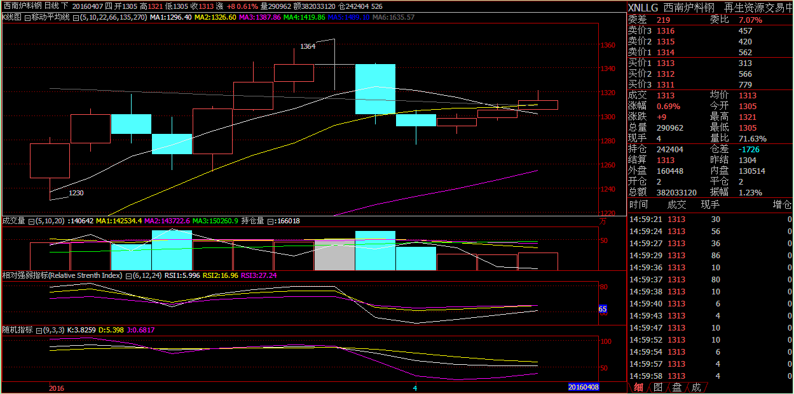
Task: Collapse the 移动平均线 parameter box icon
Action: 76,17
